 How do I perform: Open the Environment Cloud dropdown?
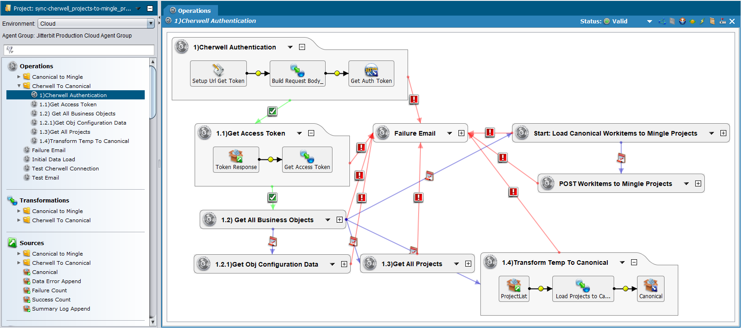click(151, 23)
